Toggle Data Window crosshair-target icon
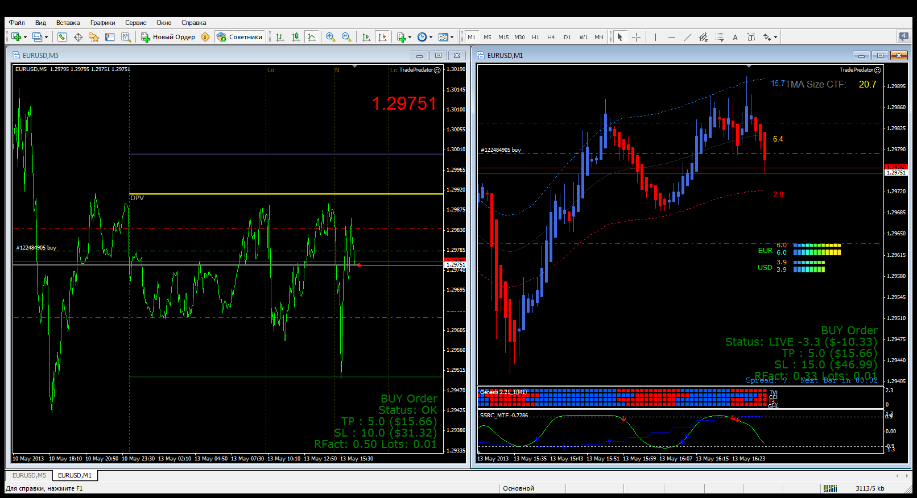The width and height of the screenshot is (917, 498). pyautogui.click(x=78, y=37)
